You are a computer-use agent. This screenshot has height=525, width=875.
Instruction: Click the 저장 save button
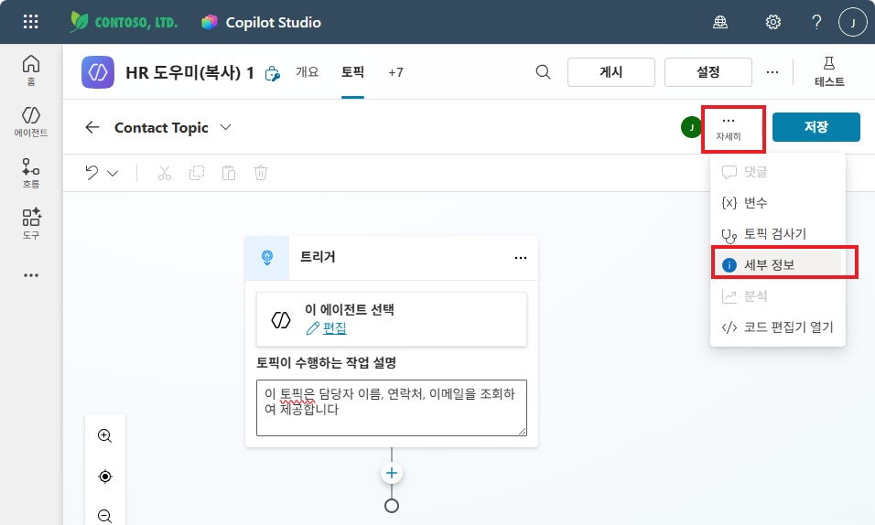point(816,127)
